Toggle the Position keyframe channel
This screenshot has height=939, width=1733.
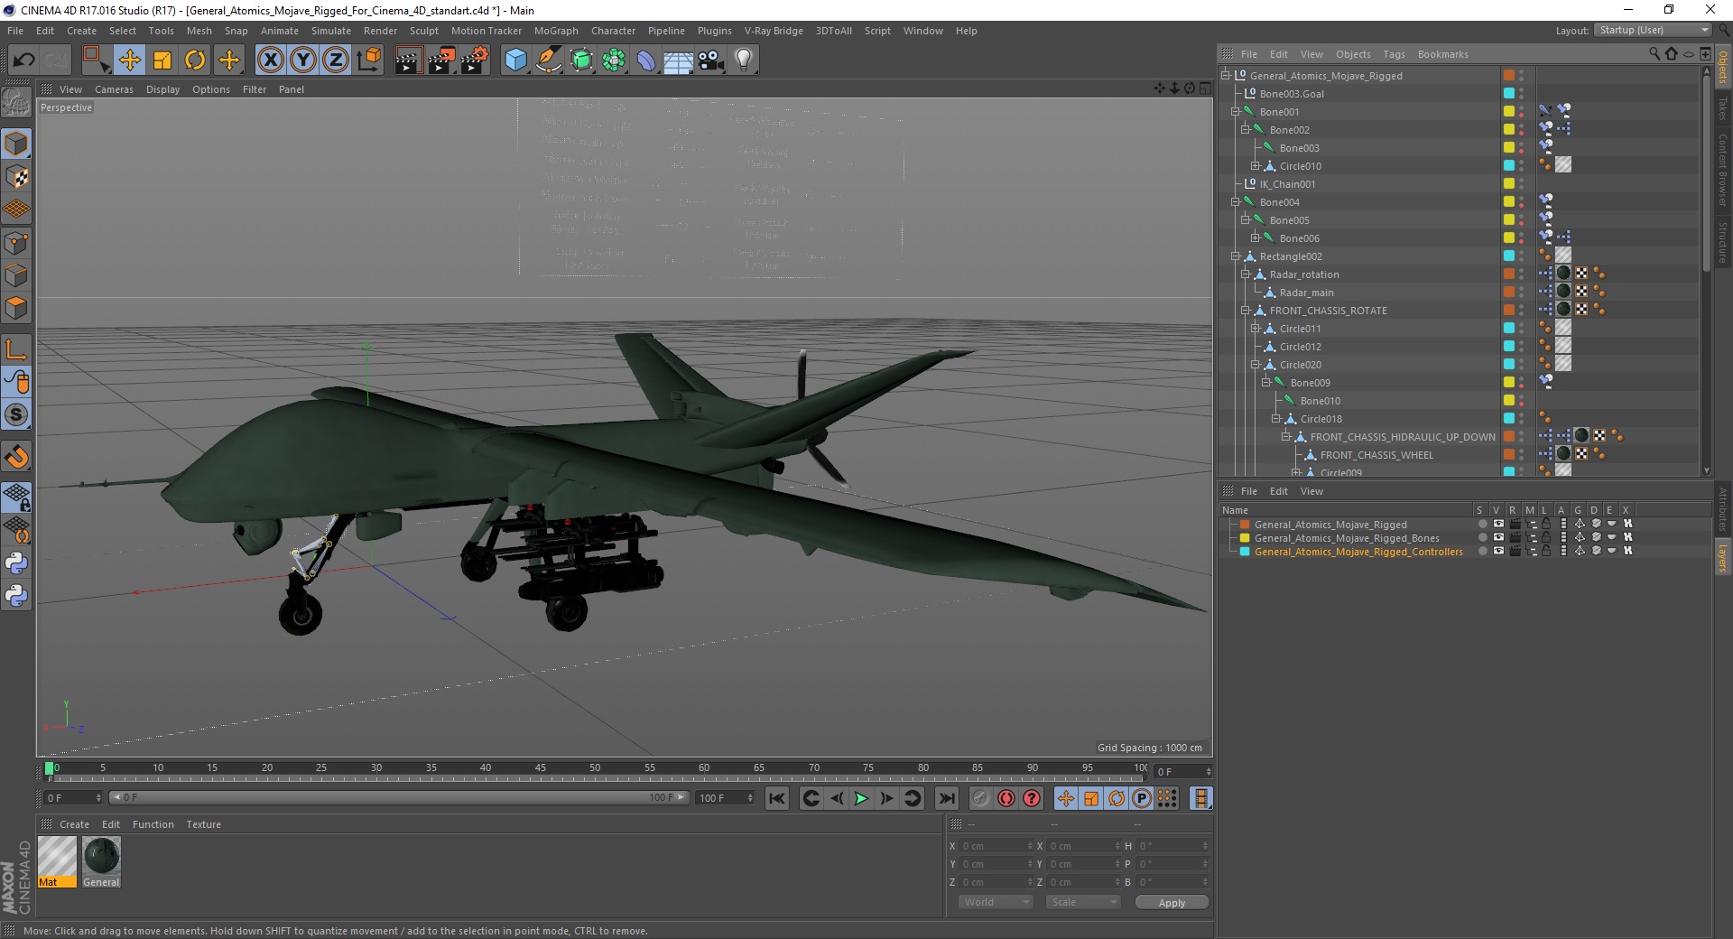click(x=1066, y=798)
